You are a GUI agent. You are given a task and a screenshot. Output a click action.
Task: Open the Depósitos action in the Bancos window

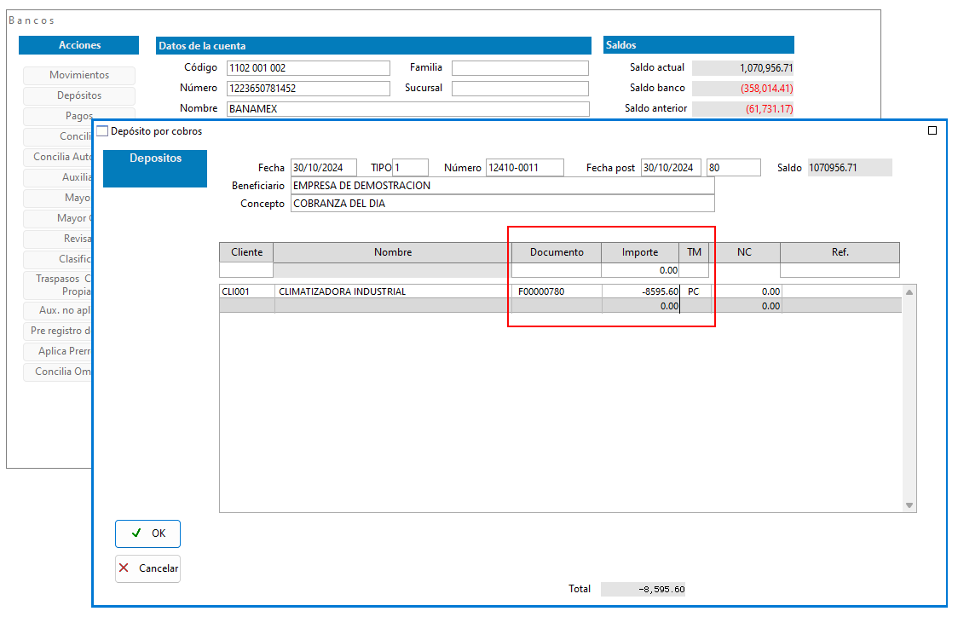tap(79, 95)
